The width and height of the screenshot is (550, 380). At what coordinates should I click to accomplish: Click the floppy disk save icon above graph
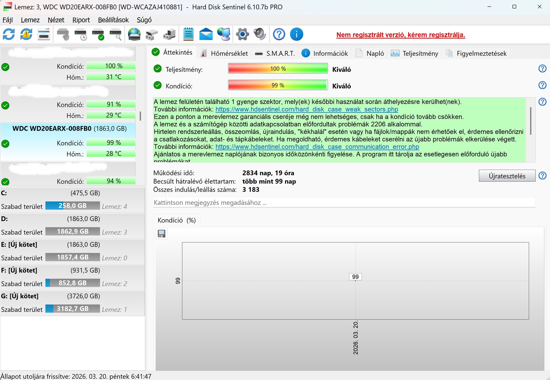[162, 234]
